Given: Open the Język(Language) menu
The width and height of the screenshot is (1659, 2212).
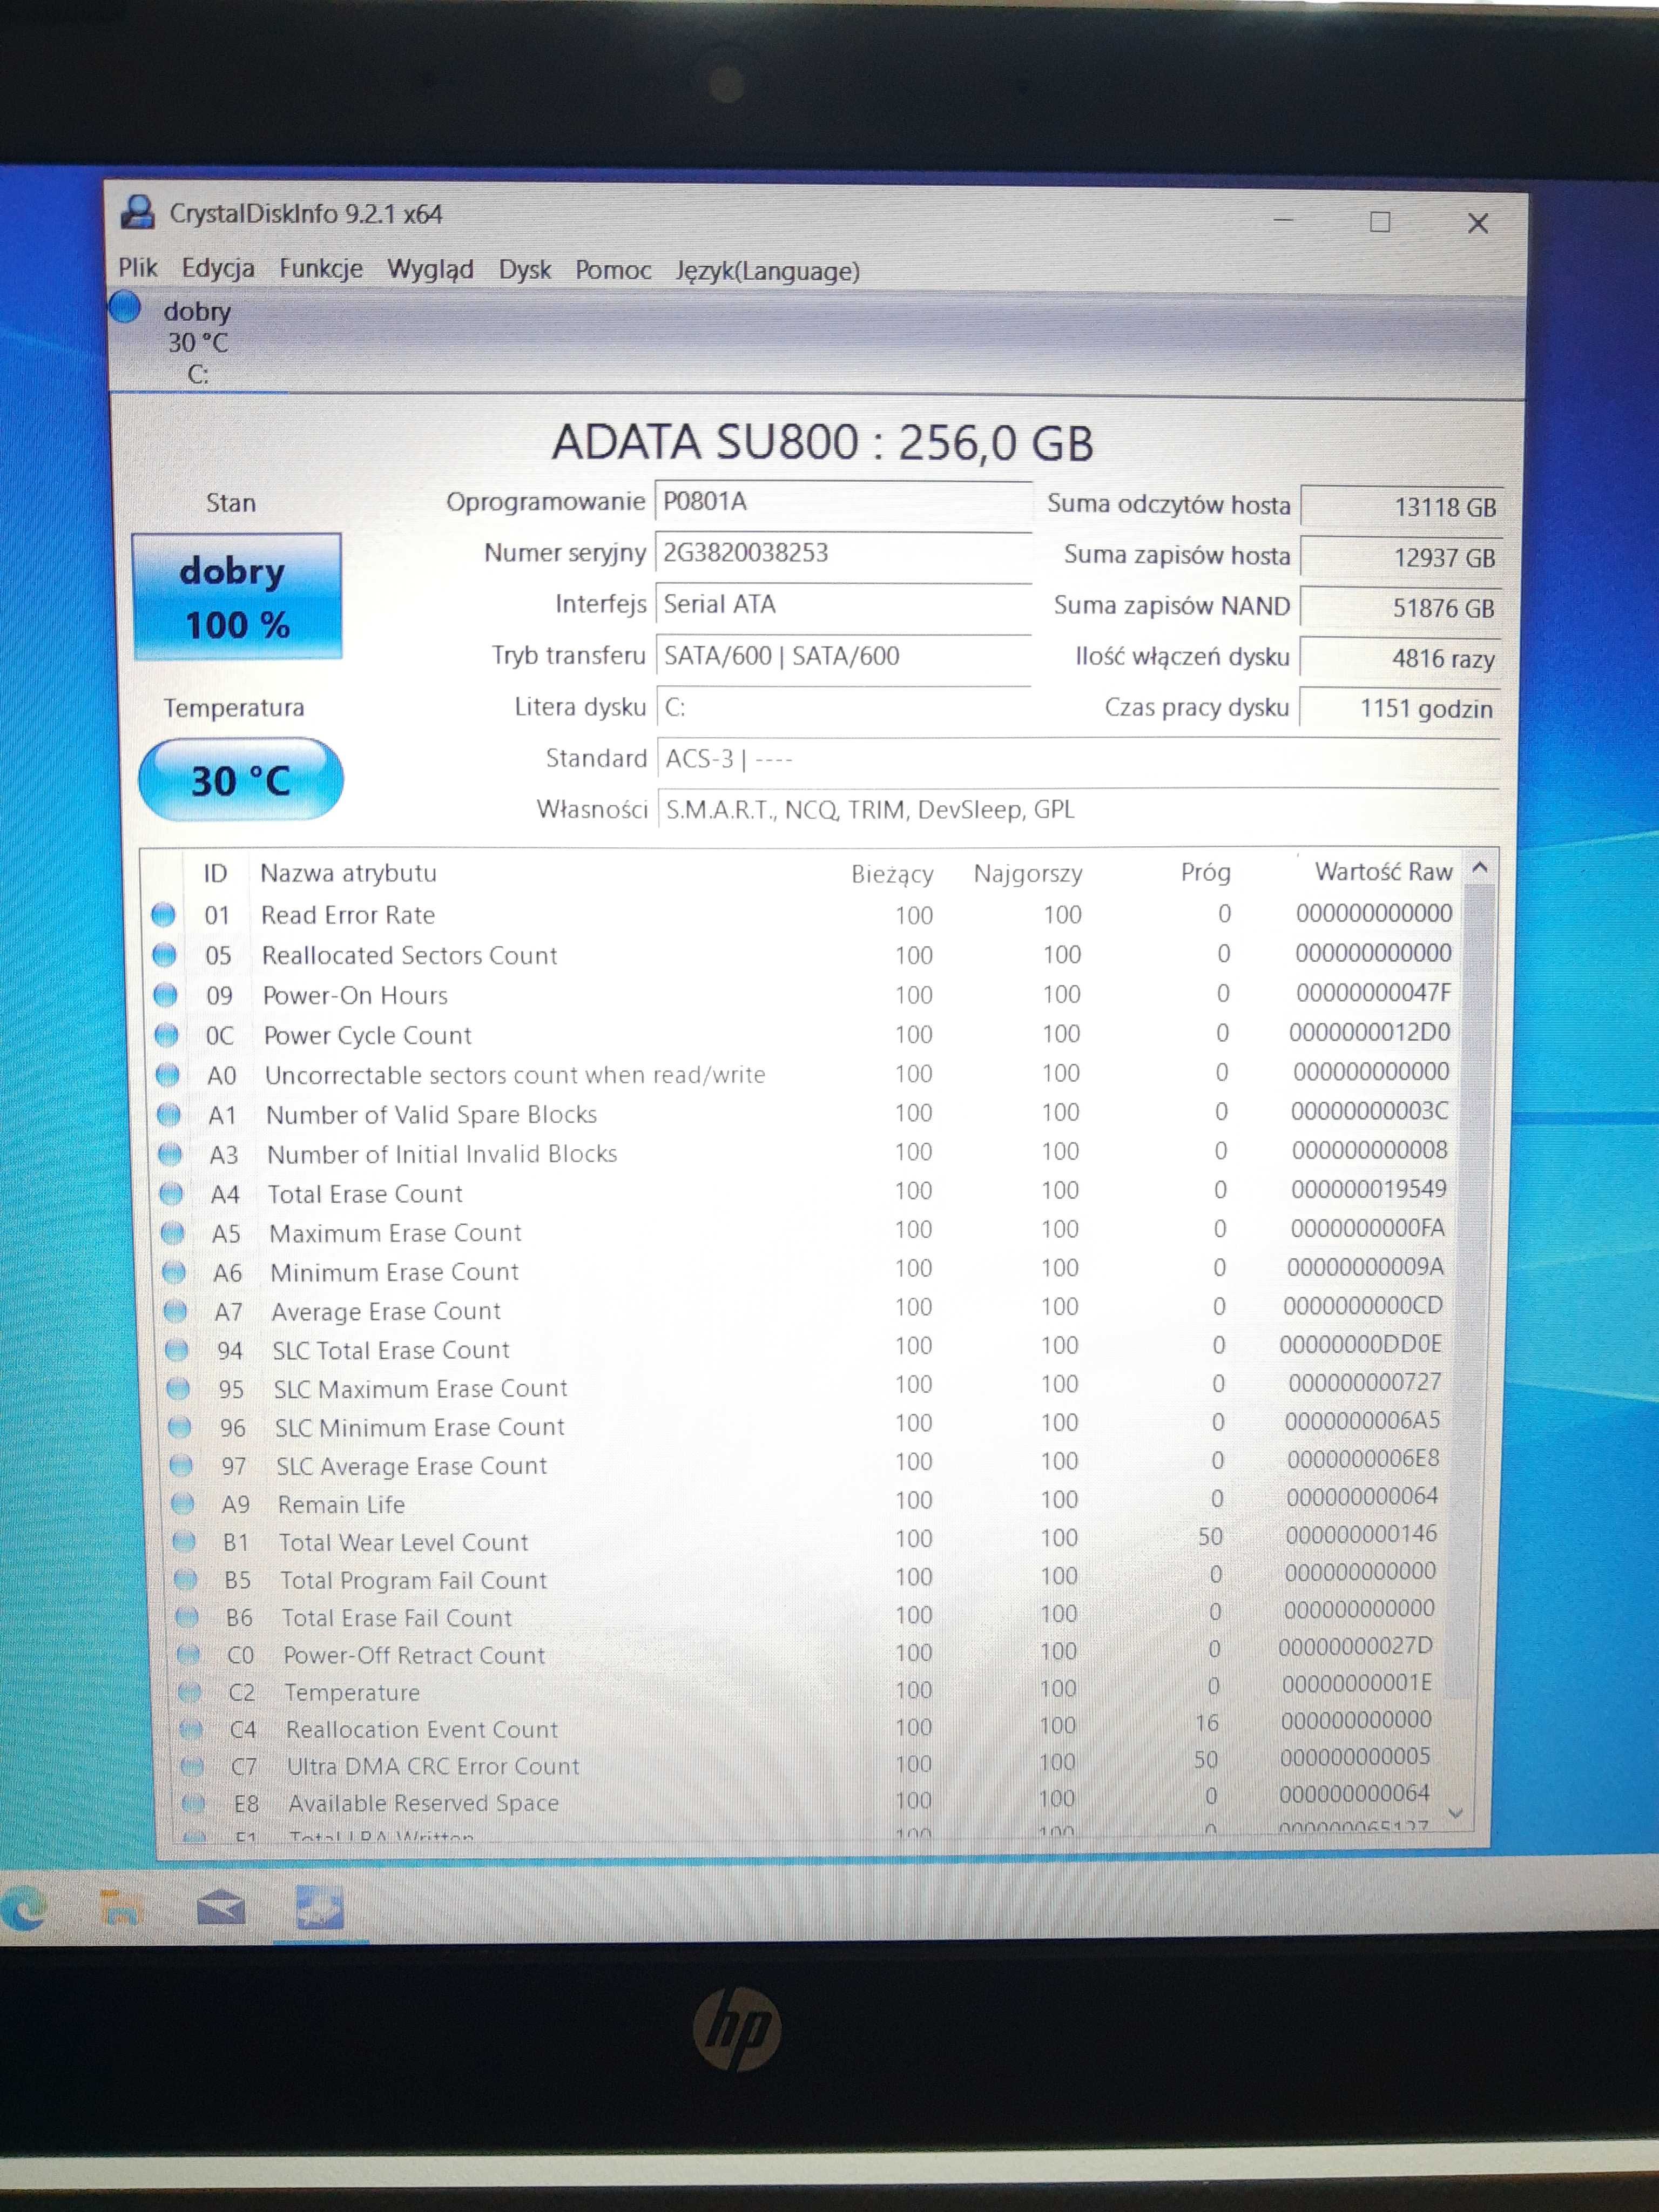Looking at the screenshot, I should click(768, 271).
